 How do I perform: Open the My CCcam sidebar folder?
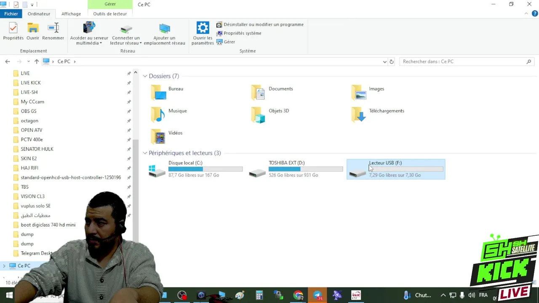tap(32, 102)
